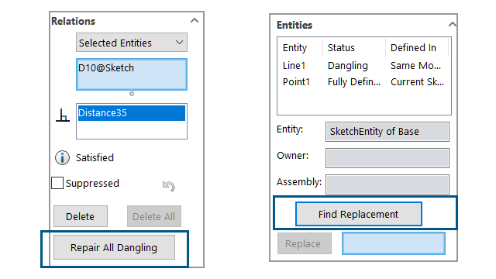Toggle the Suppressed checkbox

pyautogui.click(x=57, y=183)
